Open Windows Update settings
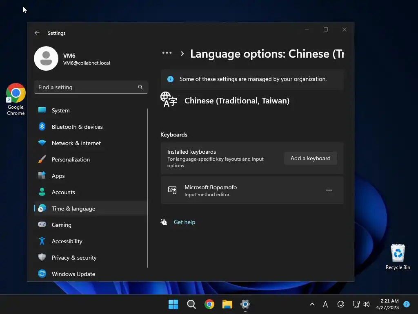This screenshot has width=418, height=314. pos(91,274)
